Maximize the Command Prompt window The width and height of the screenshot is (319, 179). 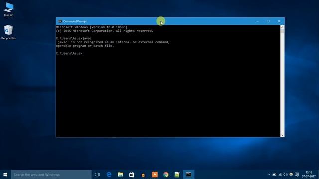(268, 21)
